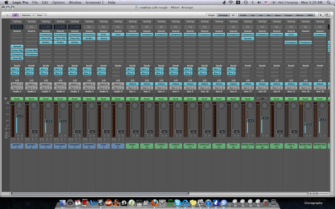Solo the trumpet2 channel
Screen dimensions: 335x209
point(65,136)
